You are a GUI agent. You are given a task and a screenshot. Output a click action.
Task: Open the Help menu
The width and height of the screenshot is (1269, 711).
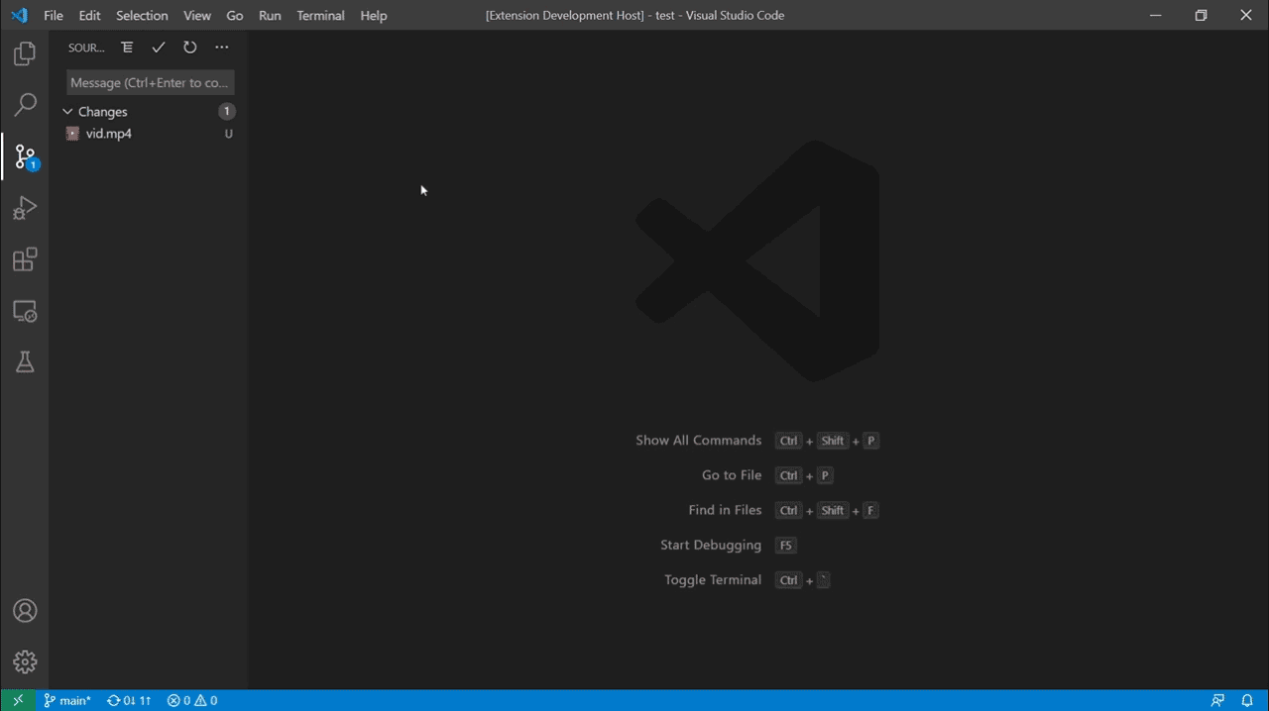pyautogui.click(x=374, y=16)
